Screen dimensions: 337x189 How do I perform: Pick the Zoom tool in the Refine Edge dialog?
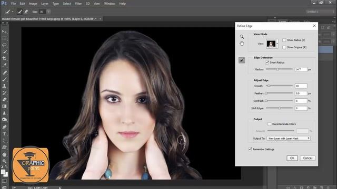pyautogui.click(x=242, y=37)
